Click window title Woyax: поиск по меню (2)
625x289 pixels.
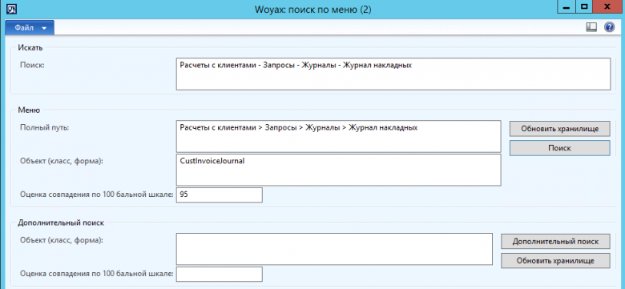click(x=312, y=10)
